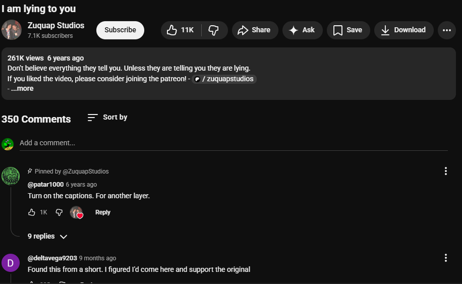Dislike the video with thumbs down

214,30
